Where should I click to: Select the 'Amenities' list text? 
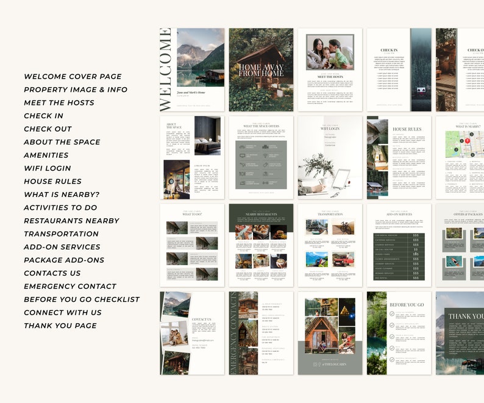pyautogui.click(x=46, y=155)
